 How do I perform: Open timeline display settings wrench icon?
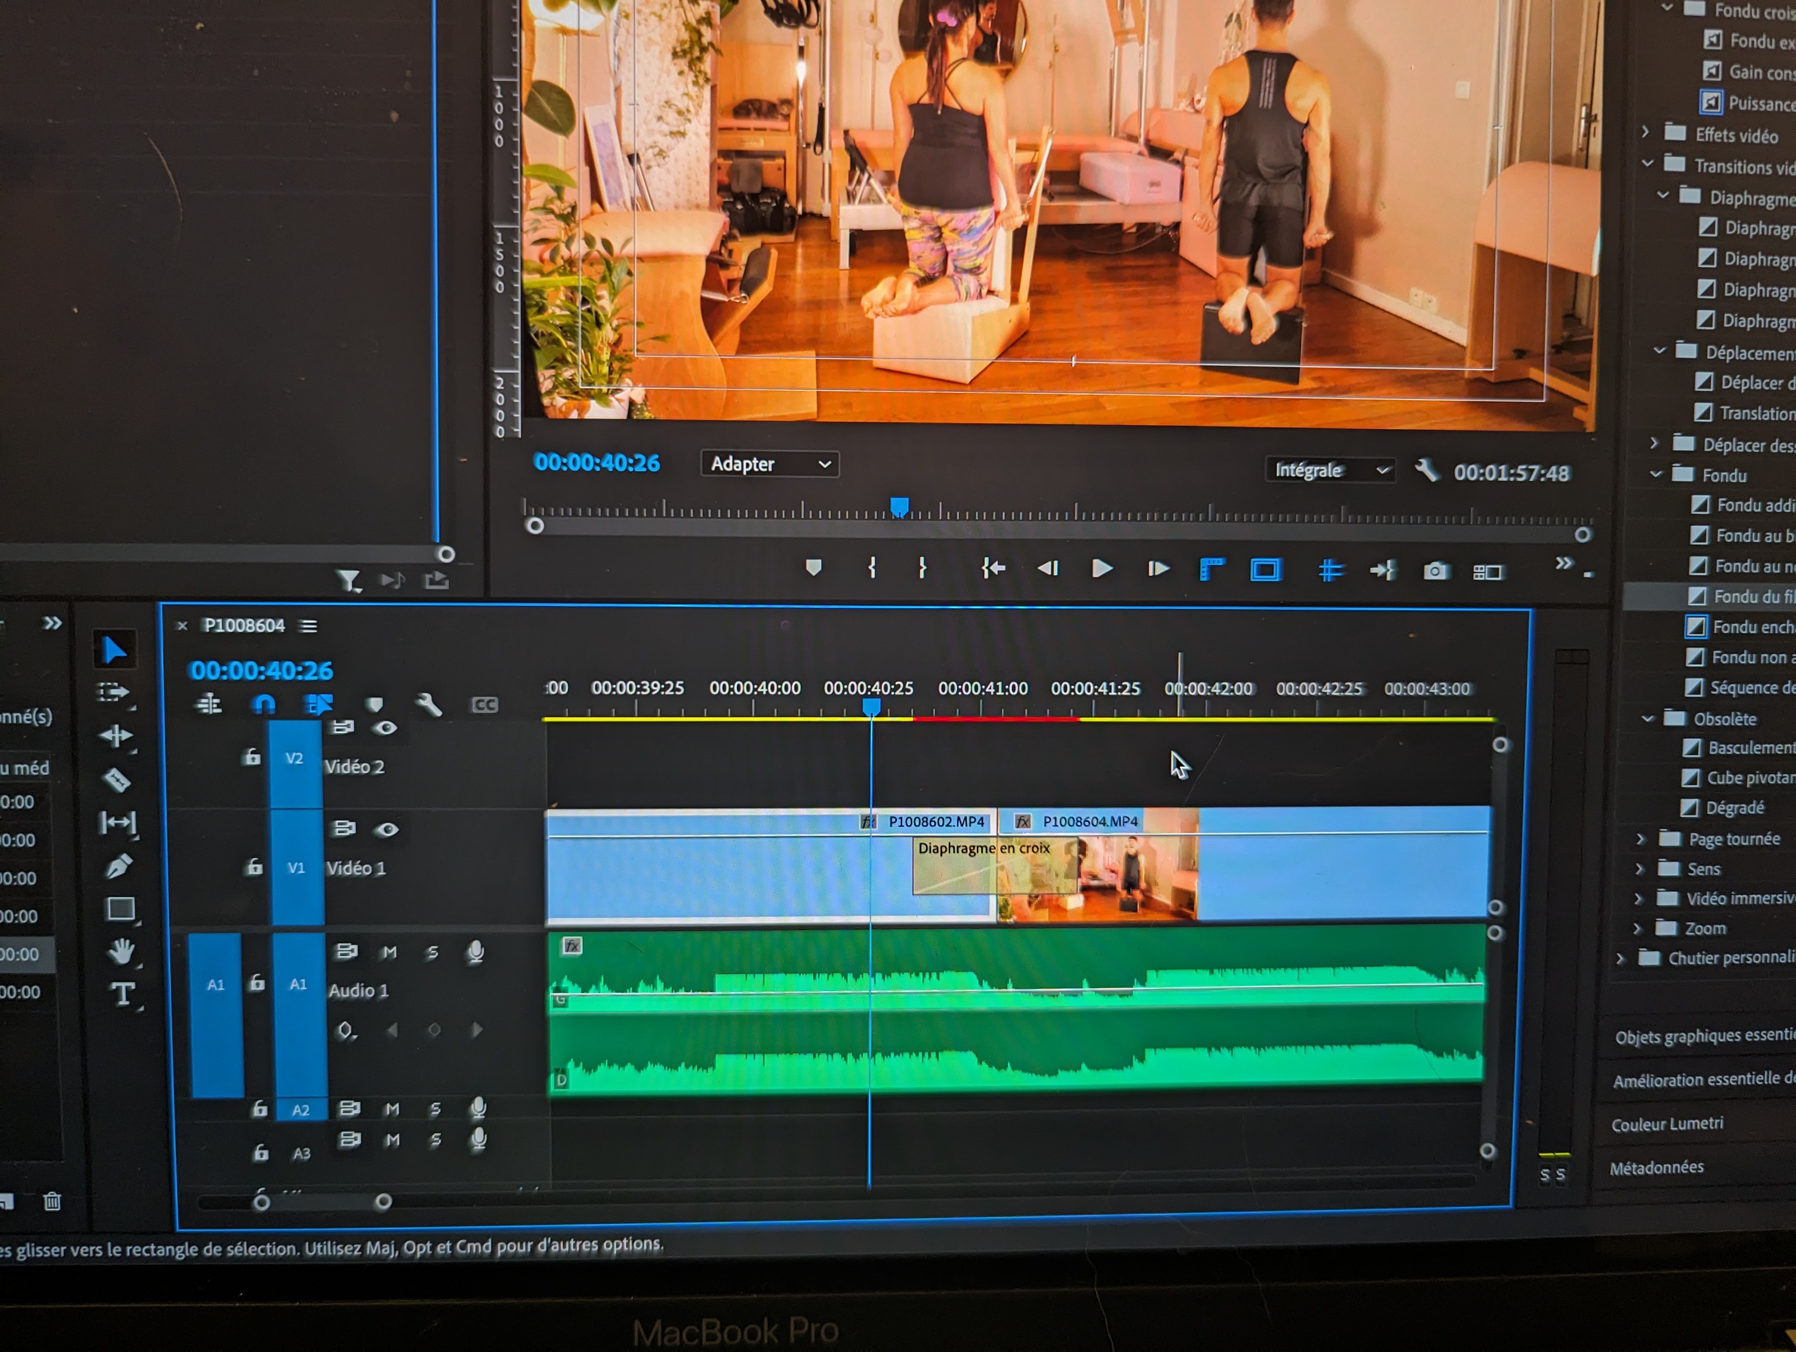tap(429, 704)
